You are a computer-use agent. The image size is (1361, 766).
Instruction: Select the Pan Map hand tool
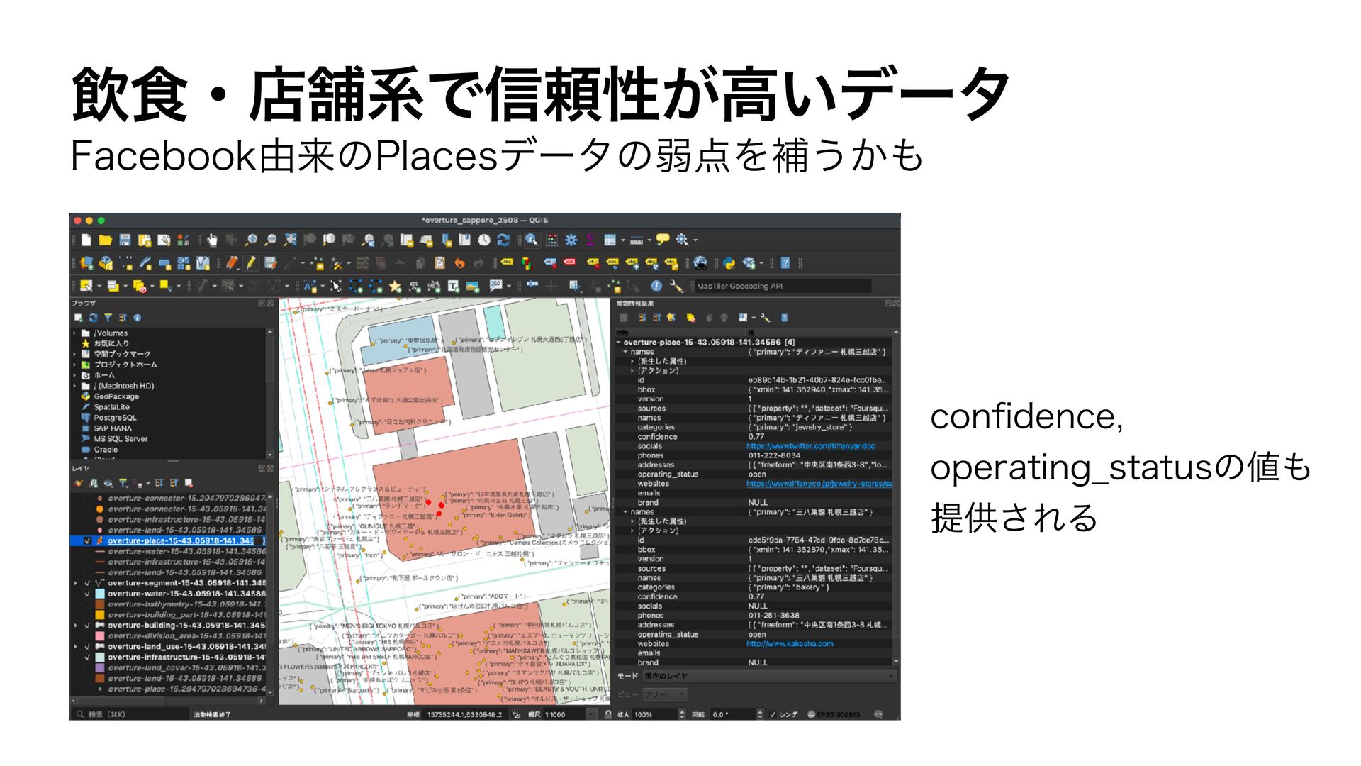click(x=213, y=240)
